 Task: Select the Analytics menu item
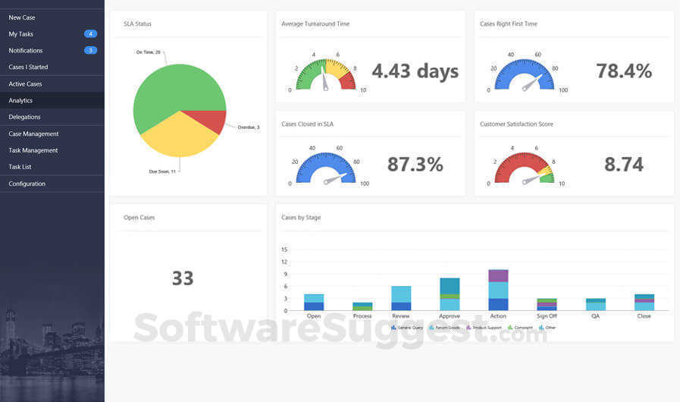(x=52, y=100)
